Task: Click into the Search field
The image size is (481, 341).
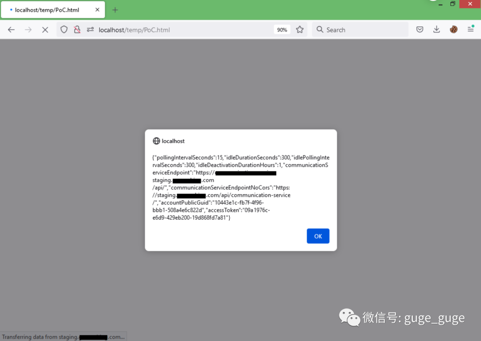Action: [365, 30]
